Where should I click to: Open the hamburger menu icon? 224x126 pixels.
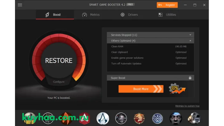(x=20, y=5)
